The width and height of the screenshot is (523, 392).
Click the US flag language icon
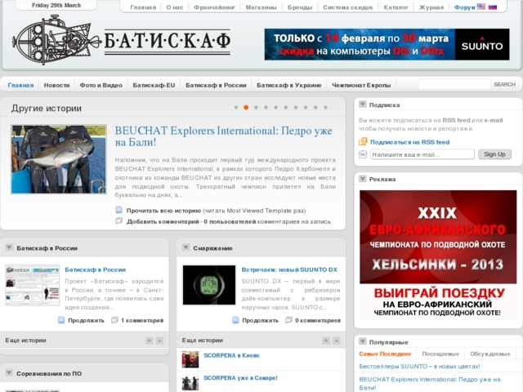[x=481, y=7]
